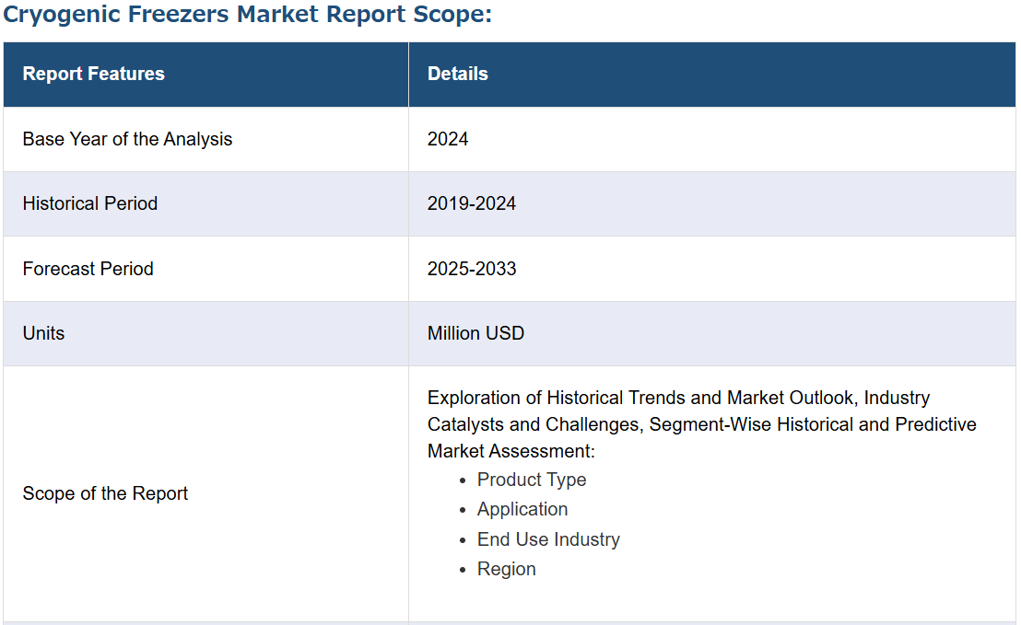Select the 'Cryogenic Freezers Market Report Scope:' heading
This screenshot has height=625, width=1021.
[248, 15]
